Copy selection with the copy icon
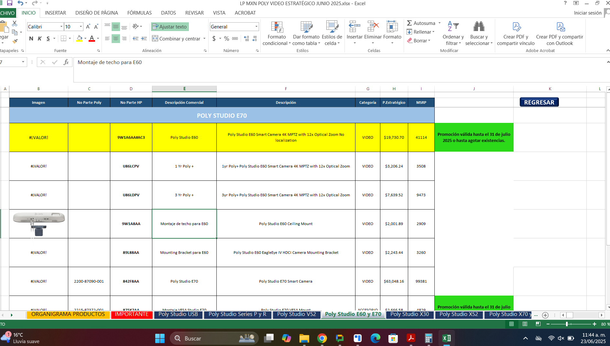Screen dimensions: 610x346 [15, 32]
